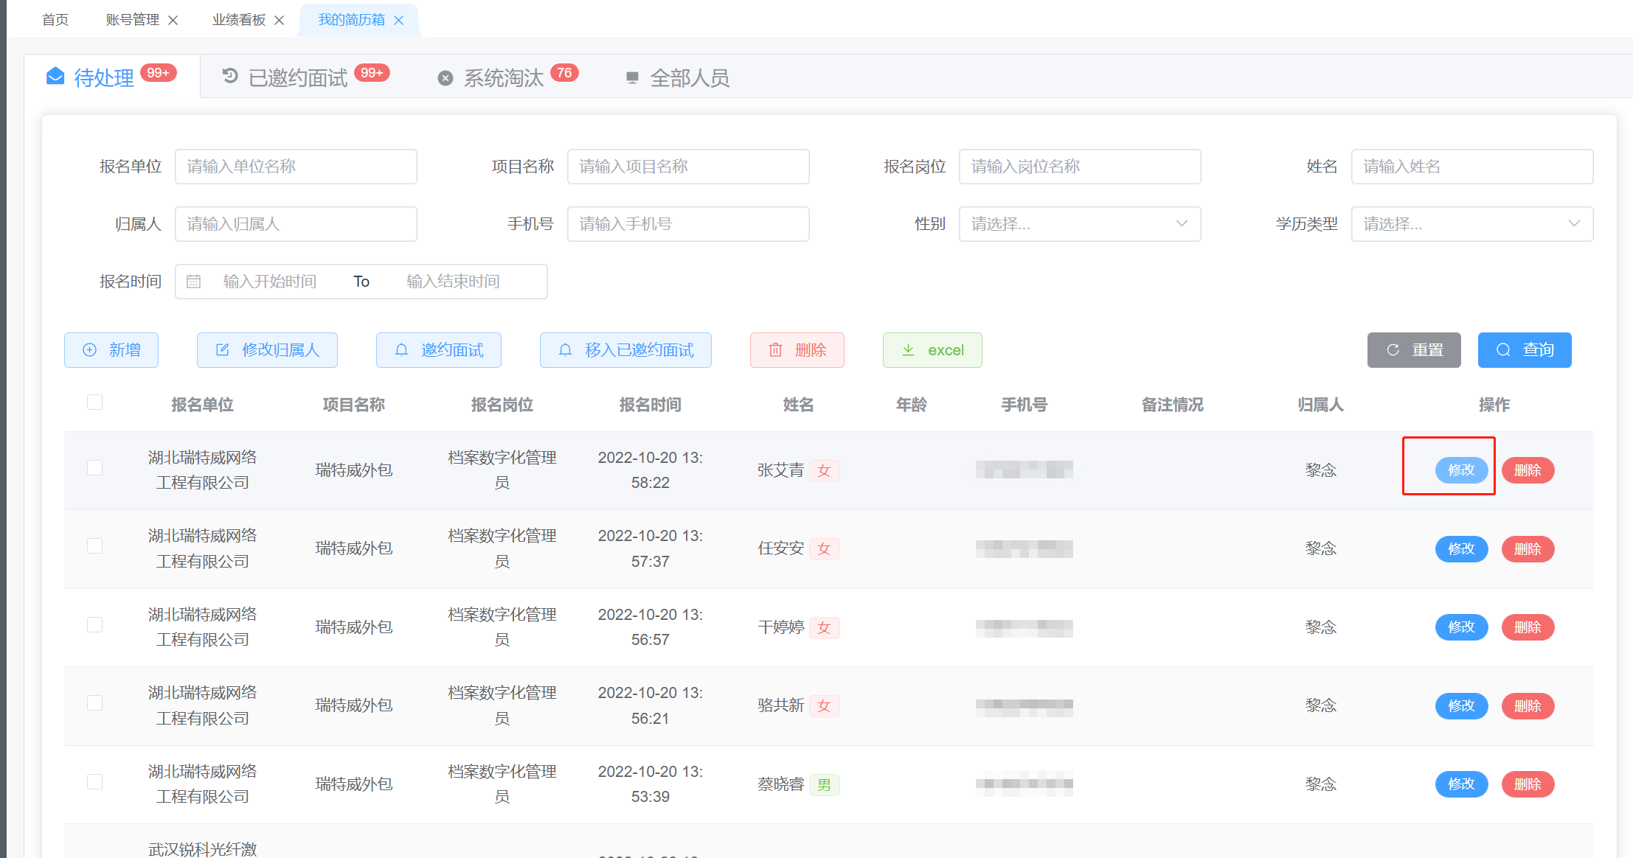
Task: Close the 账号管理 tab
Action: click(x=173, y=20)
